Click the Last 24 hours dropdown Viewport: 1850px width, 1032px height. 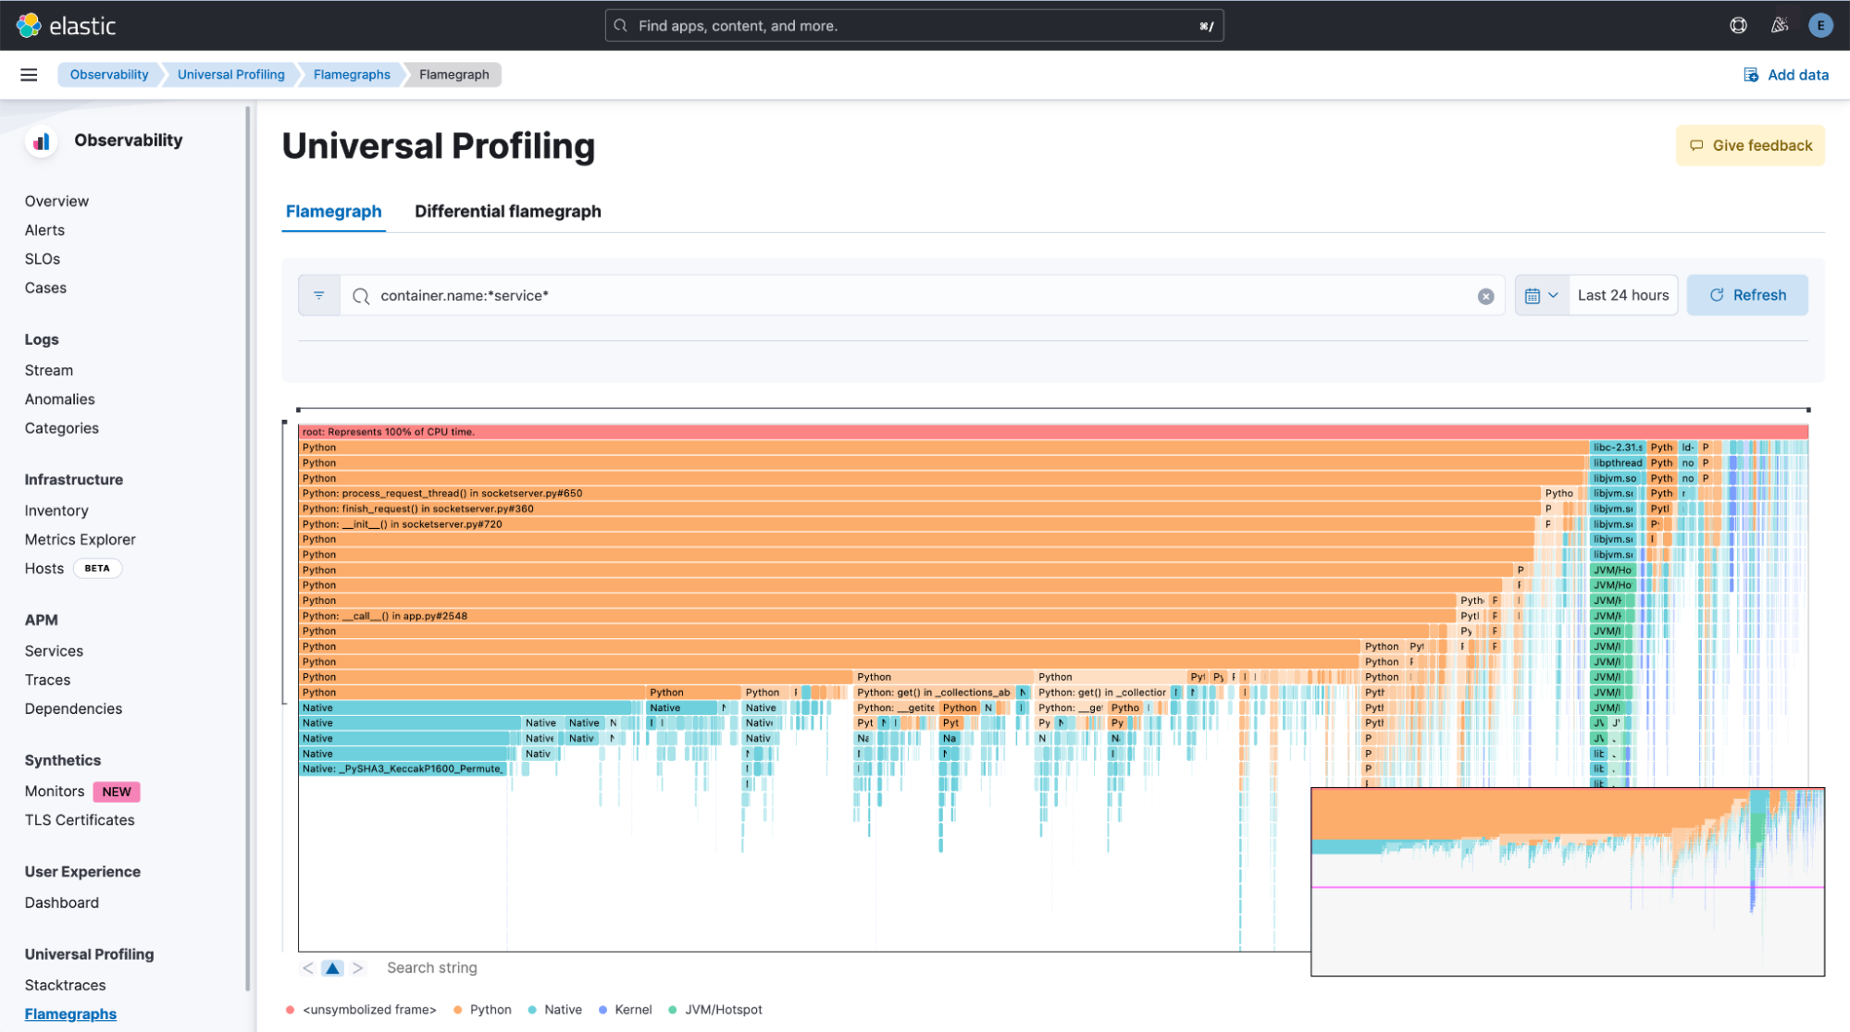[1622, 294]
